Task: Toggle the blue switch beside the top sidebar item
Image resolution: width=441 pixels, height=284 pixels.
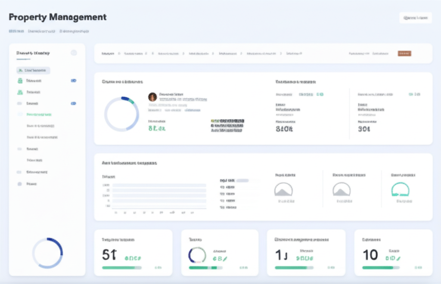Action: (x=73, y=80)
